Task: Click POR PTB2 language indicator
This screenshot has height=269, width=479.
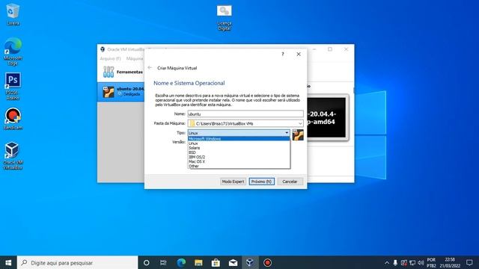Action: 431,262
